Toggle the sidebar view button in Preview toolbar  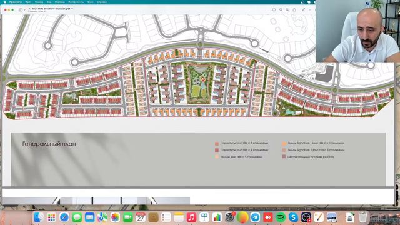(x=21, y=10)
